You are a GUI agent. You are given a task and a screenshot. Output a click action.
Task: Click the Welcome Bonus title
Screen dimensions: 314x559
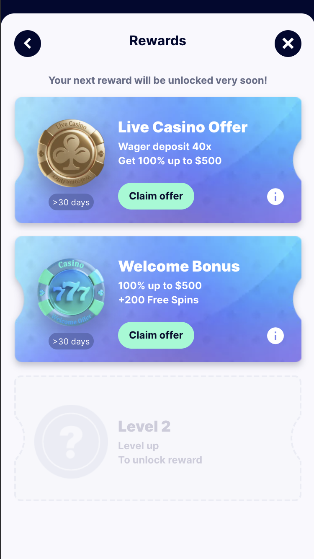tap(179, 266)
